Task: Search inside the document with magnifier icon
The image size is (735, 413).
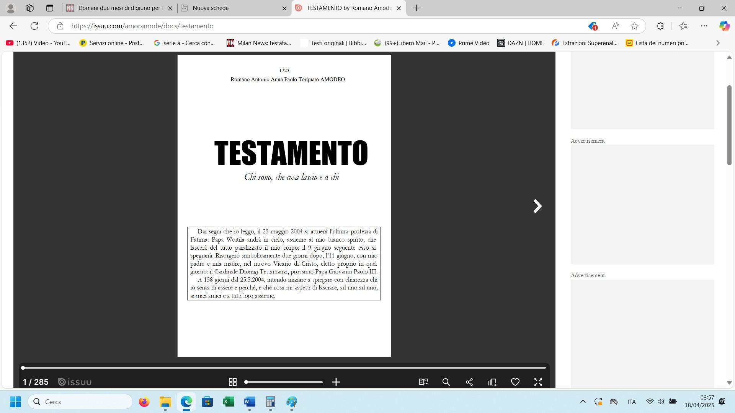Action: click(x=446, y=382)
